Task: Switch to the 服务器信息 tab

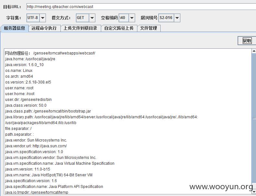Action: (15, 28)
